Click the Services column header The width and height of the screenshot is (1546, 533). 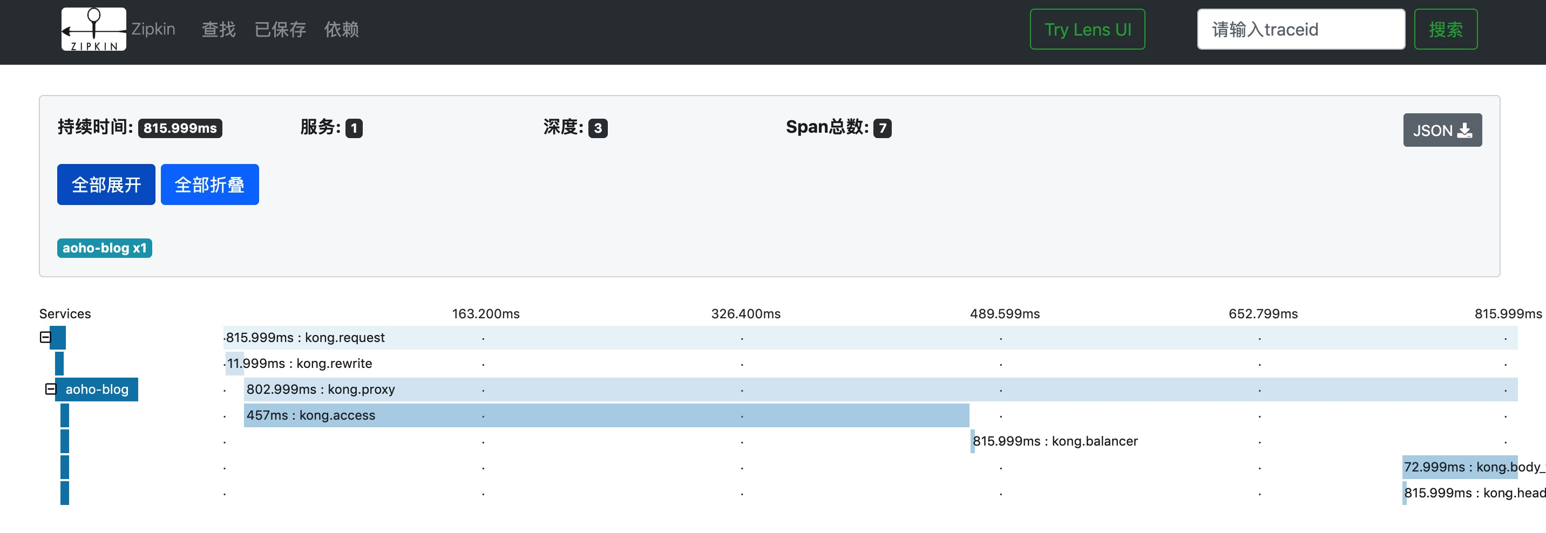point(65,313)
